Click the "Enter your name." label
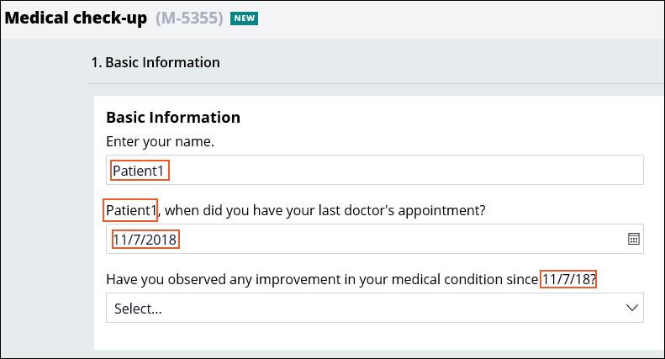This screenshot has height=359, width=665. click(160, 141)
